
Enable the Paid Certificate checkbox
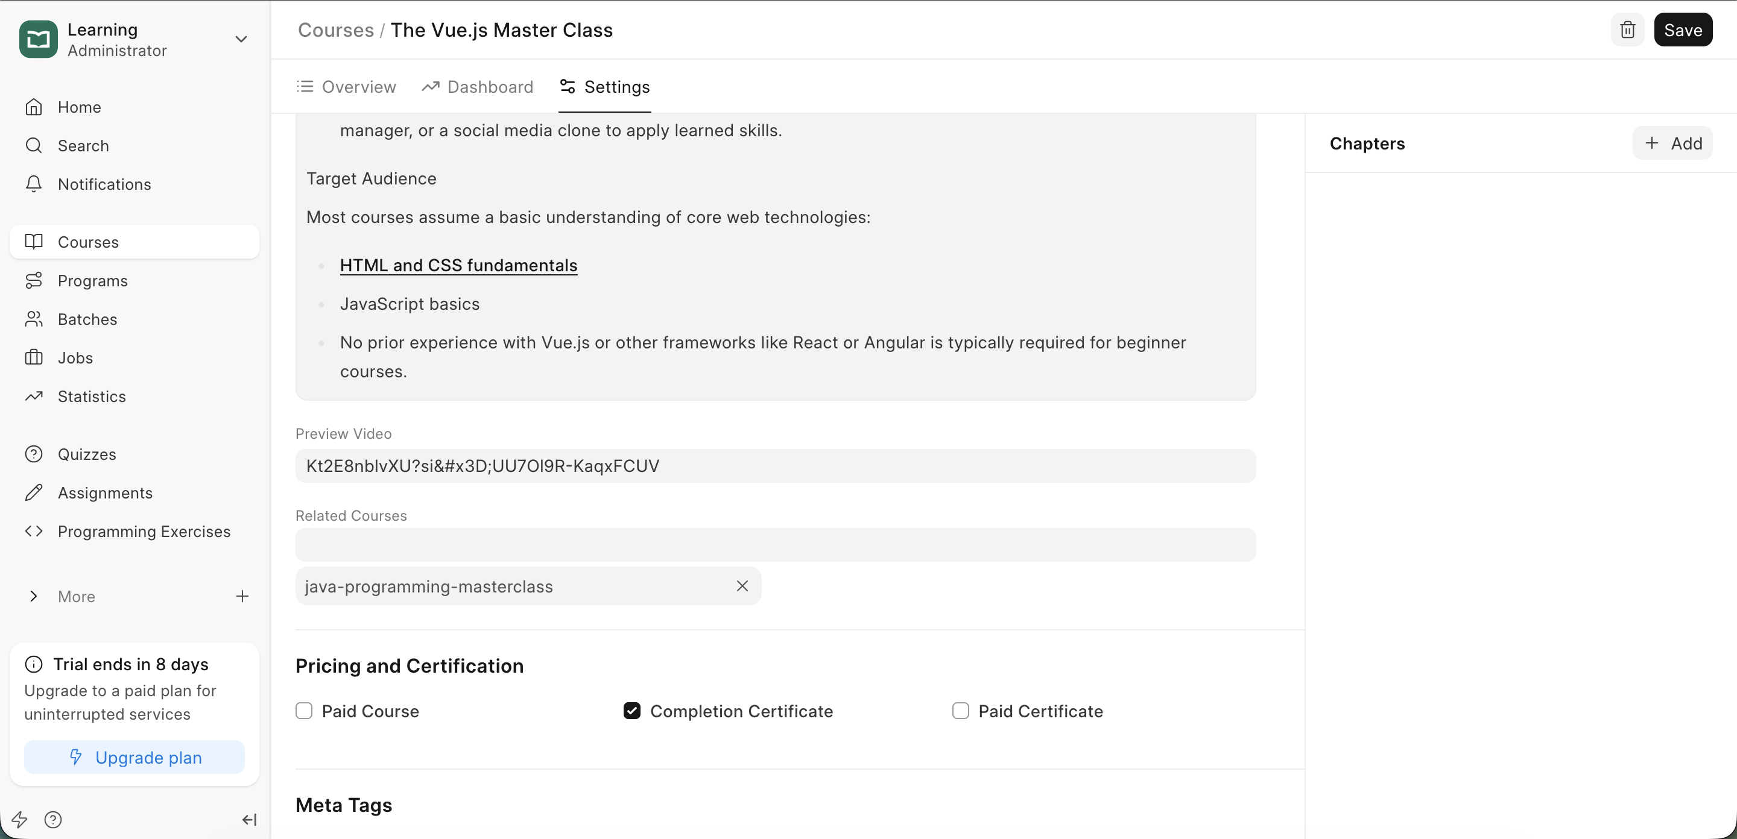[x=960, y=711]
